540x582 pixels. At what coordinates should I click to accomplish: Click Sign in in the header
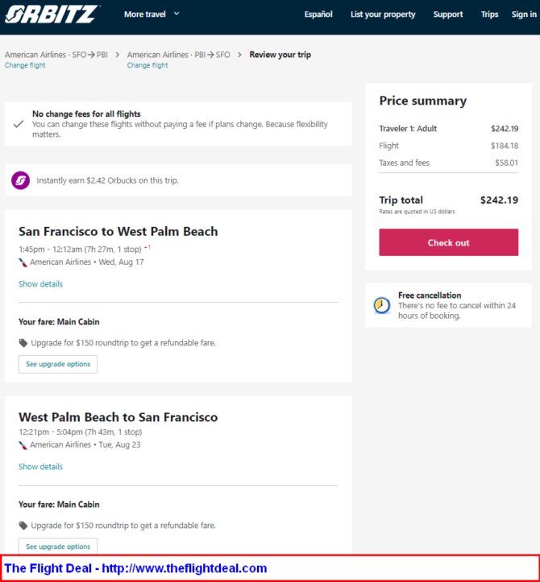click(x=524, y=14)
